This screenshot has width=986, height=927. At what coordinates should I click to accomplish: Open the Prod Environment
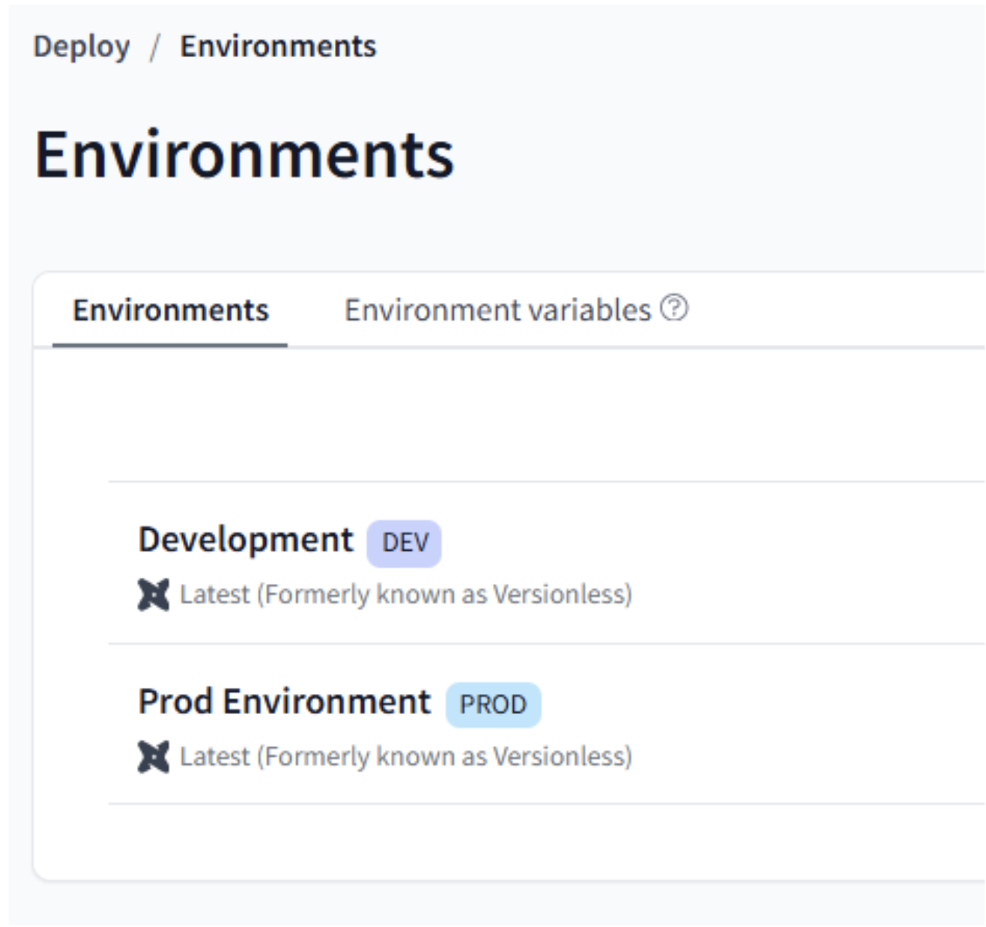point(284,701)
